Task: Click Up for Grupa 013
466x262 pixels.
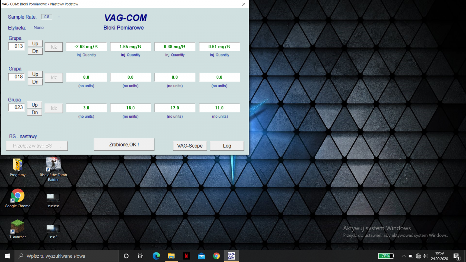Action: 35,43
